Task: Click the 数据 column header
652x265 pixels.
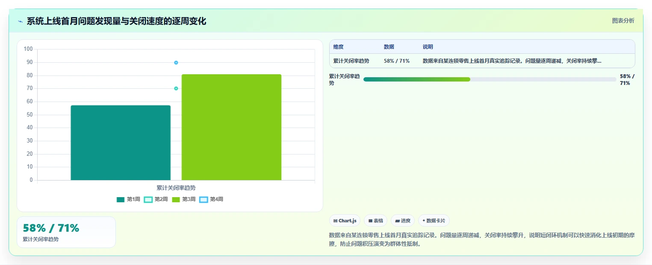Action: (x=389, y=47)
